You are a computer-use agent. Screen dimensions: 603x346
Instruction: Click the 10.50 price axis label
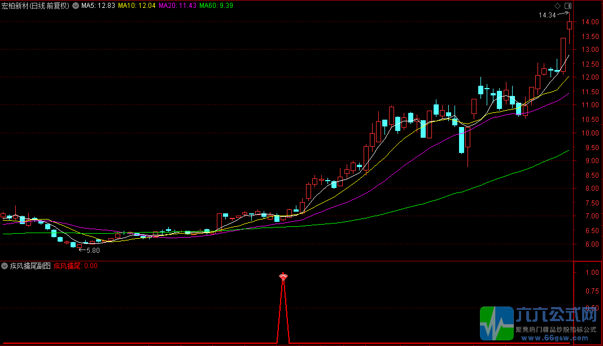click(x=591, y=120)
